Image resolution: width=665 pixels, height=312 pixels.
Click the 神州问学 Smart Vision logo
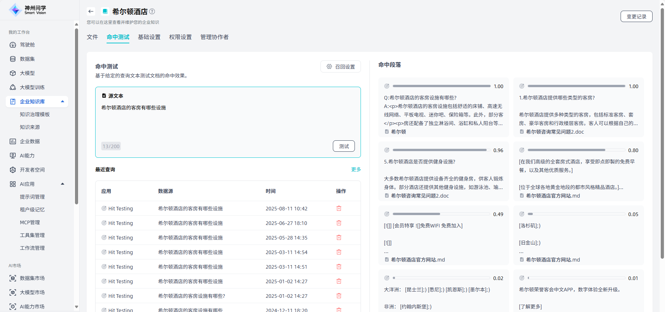[28, 10]
